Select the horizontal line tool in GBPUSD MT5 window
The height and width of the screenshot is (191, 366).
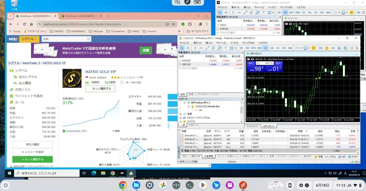click(201, 48)
